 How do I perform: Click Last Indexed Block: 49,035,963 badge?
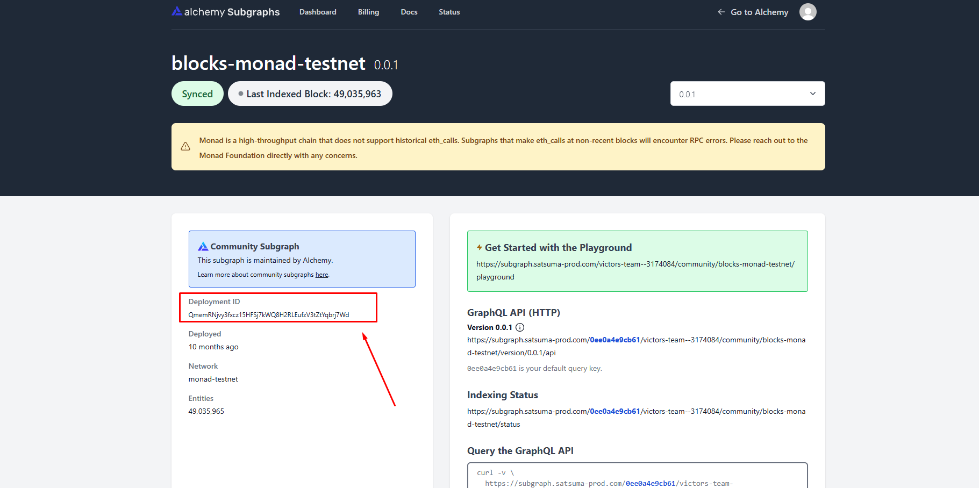click(x=310, y=94)
